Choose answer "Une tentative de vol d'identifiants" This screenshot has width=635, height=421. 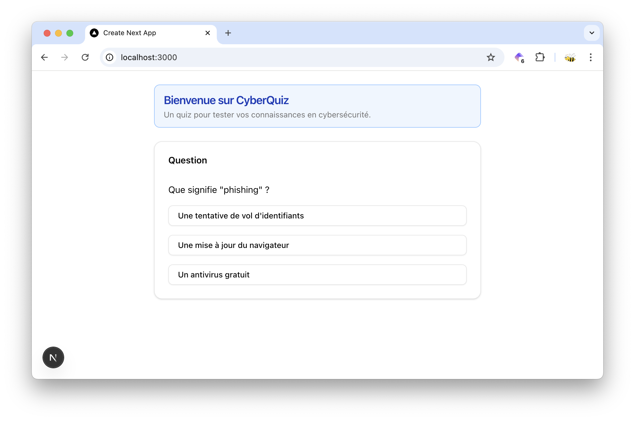(x=317, y=216)
